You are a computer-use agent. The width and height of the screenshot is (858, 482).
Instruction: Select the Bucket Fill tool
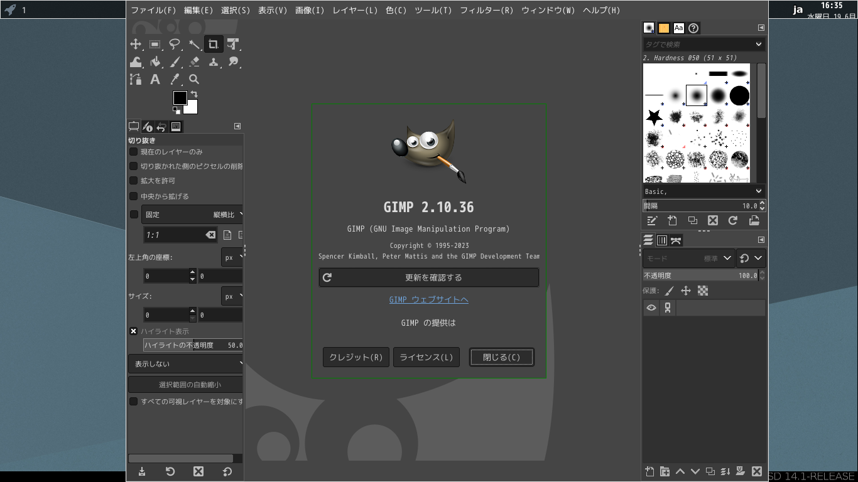click(x=155, y=62)
